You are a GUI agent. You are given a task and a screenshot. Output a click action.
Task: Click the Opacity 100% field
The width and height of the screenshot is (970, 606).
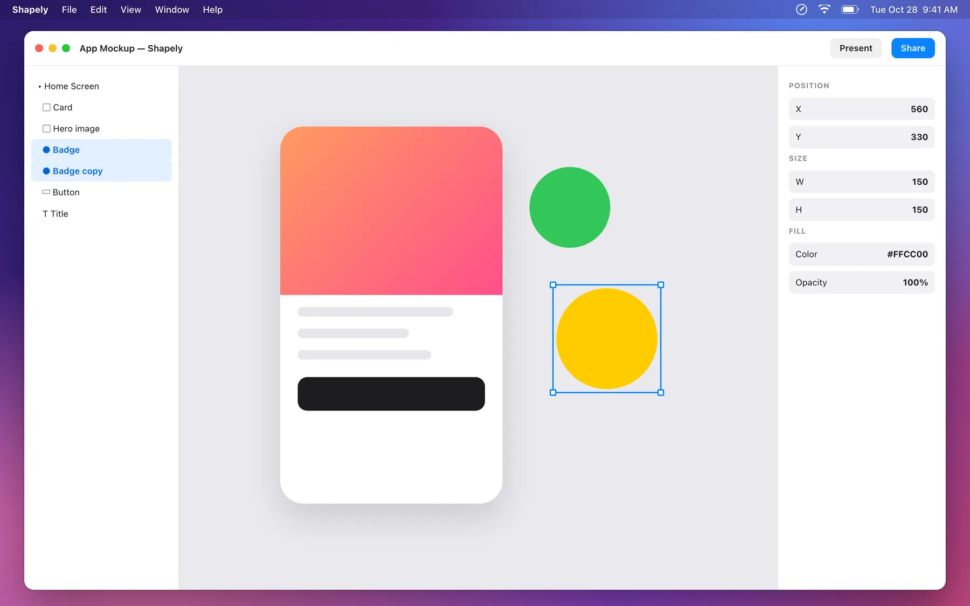(x=862, y=282)
